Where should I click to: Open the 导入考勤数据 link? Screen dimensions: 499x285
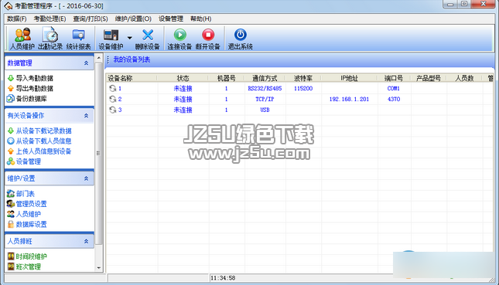pyautogui.click(x=35, y=78)
